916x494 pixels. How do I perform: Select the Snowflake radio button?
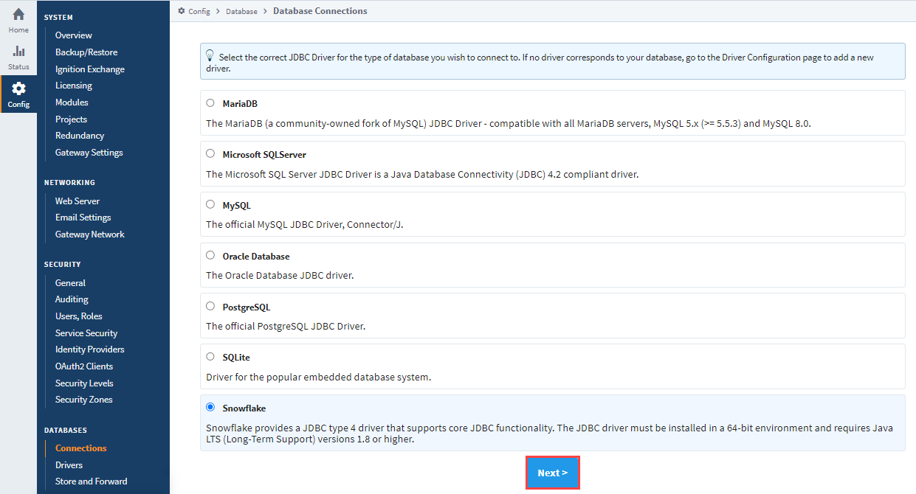(x=210, y=407)
